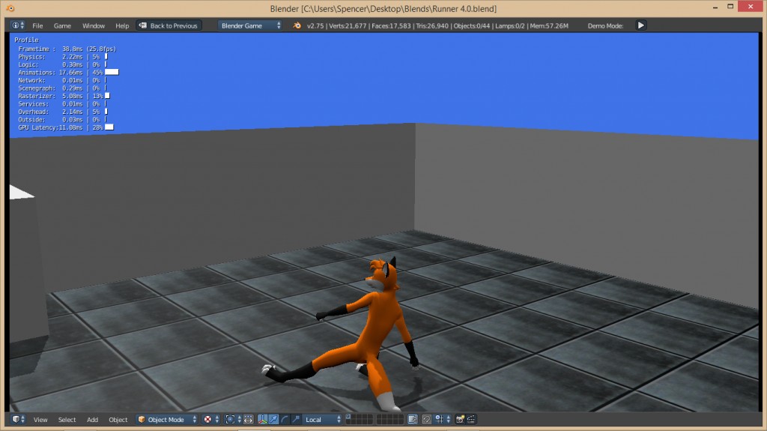Open the Info editor type selector

tap(18, 25)
